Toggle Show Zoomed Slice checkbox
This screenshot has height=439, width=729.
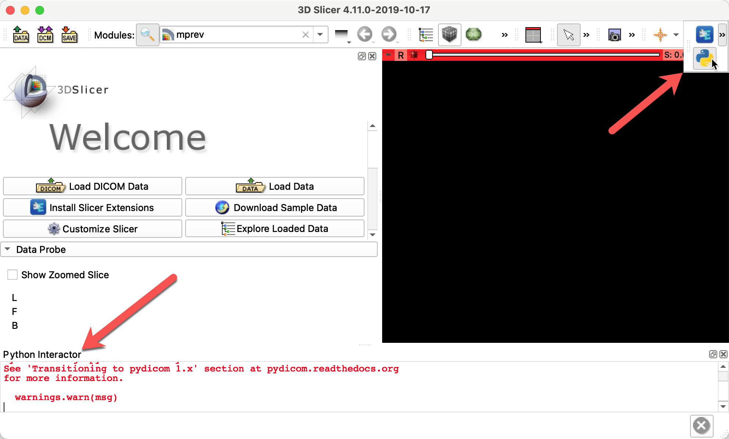coord(13,274)
